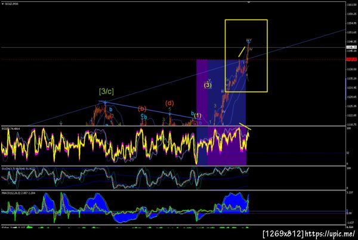This screenshot has height=240, width=358.
Task: Select the orange (b) wave label
Action: [x=142, y=109]
